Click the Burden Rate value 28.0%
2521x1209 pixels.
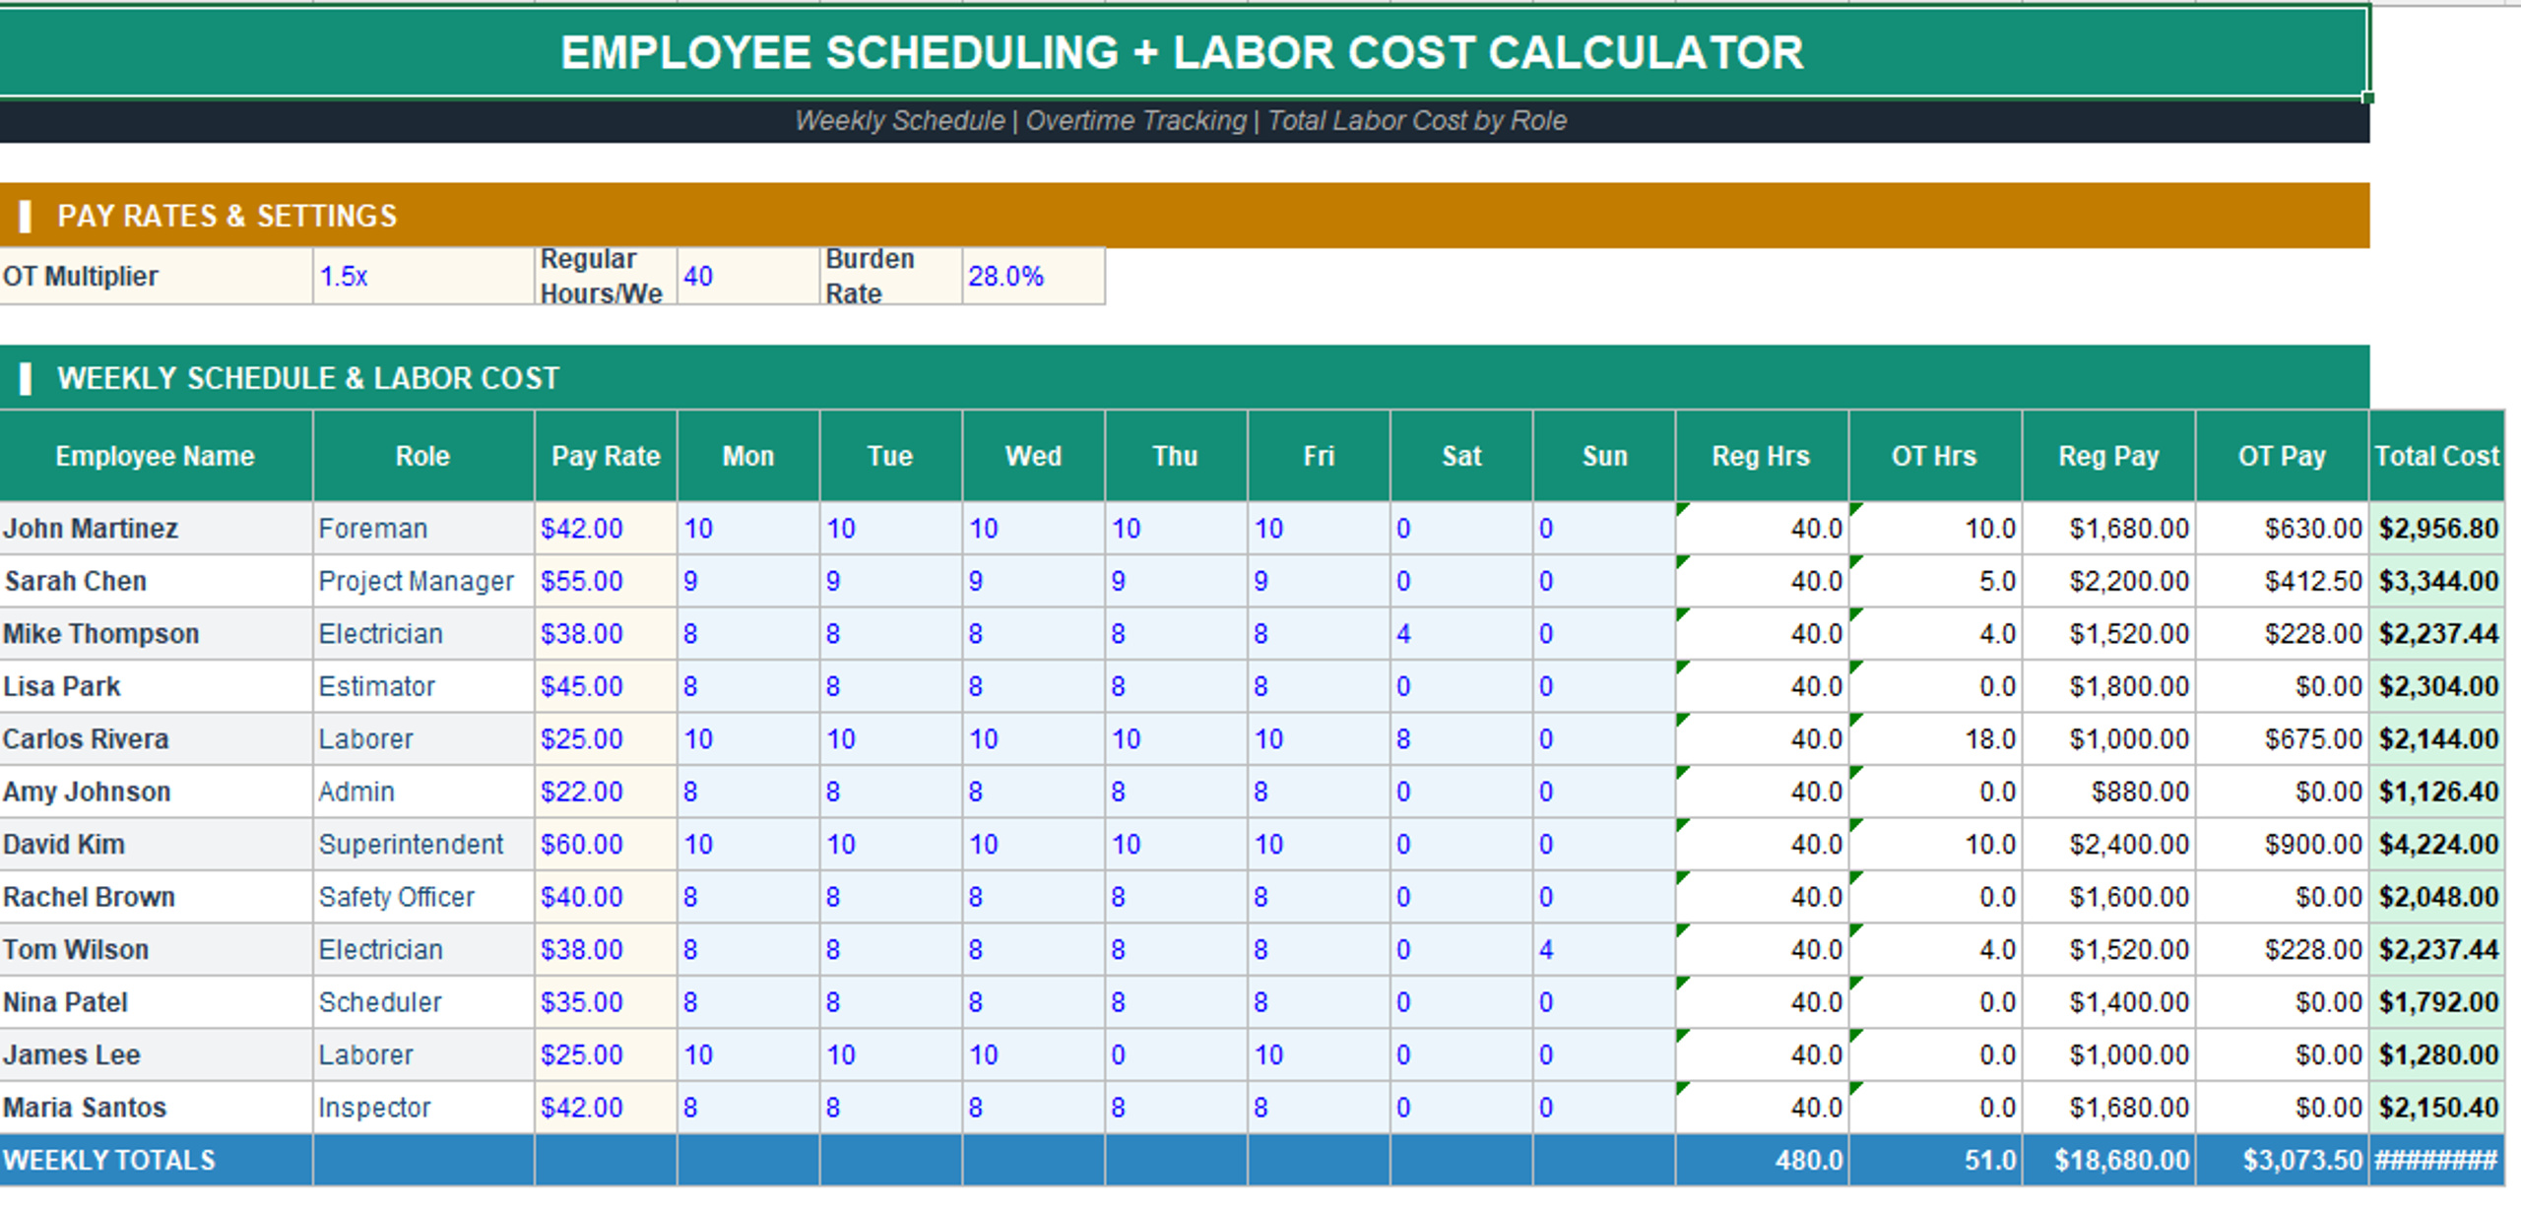[x=1033, y=277]
